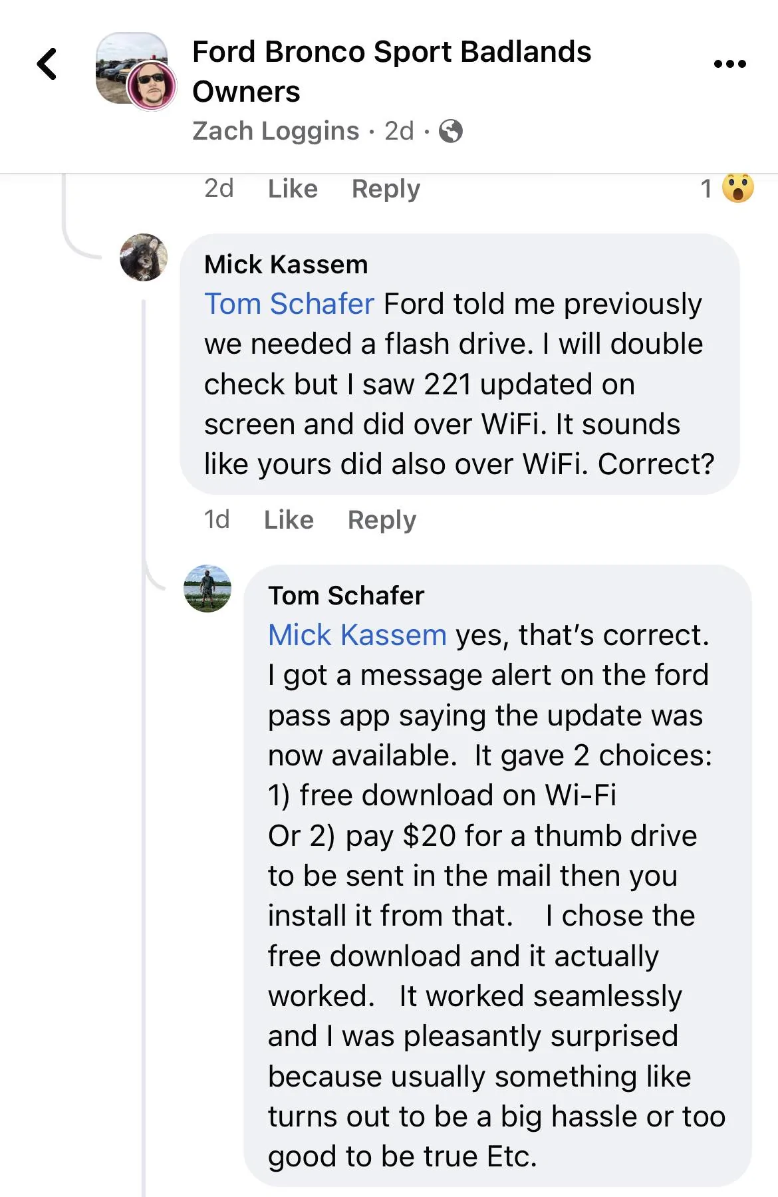This screenshot has width=778, height=1197.
Task: Tap Reply under Mick Kassem's comment
Action: pos(382,519)
